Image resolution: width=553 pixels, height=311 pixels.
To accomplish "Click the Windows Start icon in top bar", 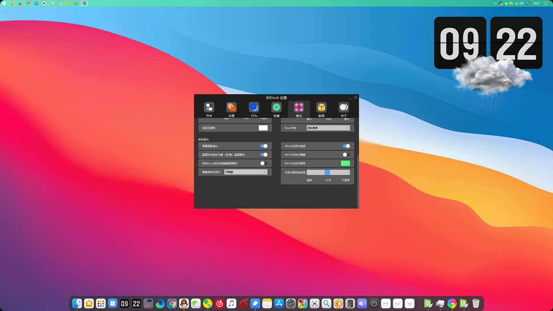I will pos(4,3).
